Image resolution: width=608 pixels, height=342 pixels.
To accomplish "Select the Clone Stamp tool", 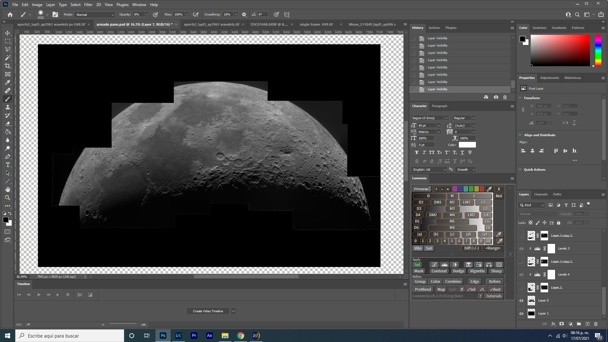I will [8, 107].
